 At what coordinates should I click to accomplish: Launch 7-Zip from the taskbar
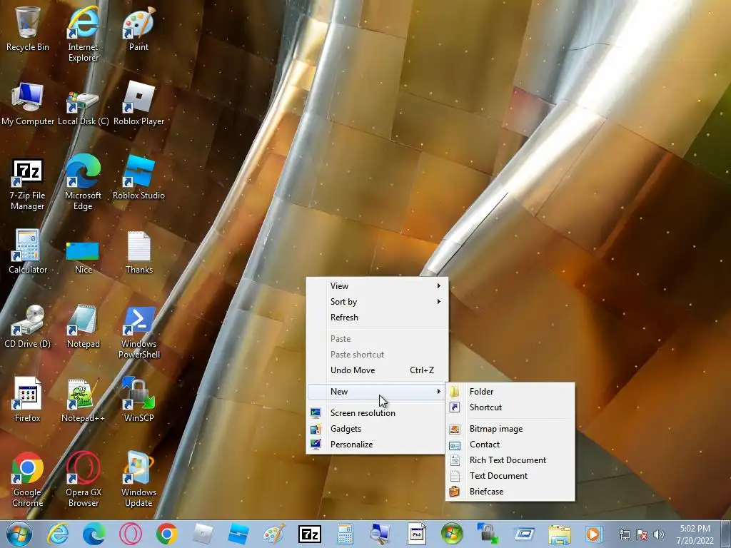[x=310, y=534]
